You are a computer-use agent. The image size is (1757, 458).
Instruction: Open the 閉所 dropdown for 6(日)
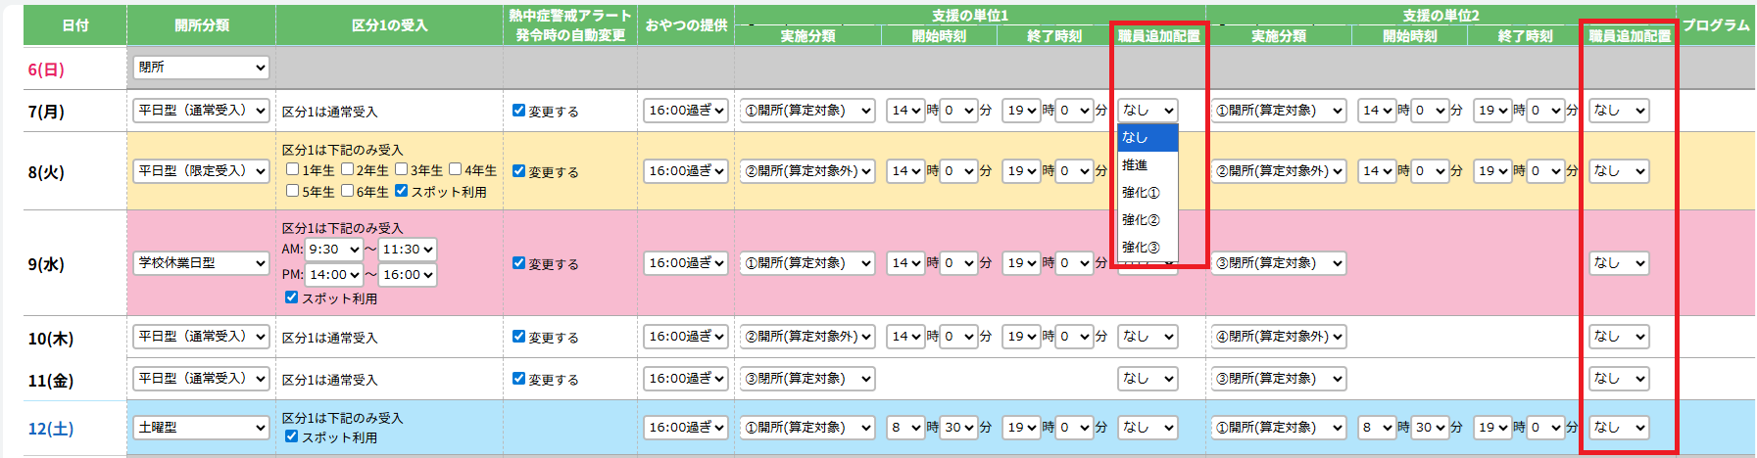(x=201, y=68)
